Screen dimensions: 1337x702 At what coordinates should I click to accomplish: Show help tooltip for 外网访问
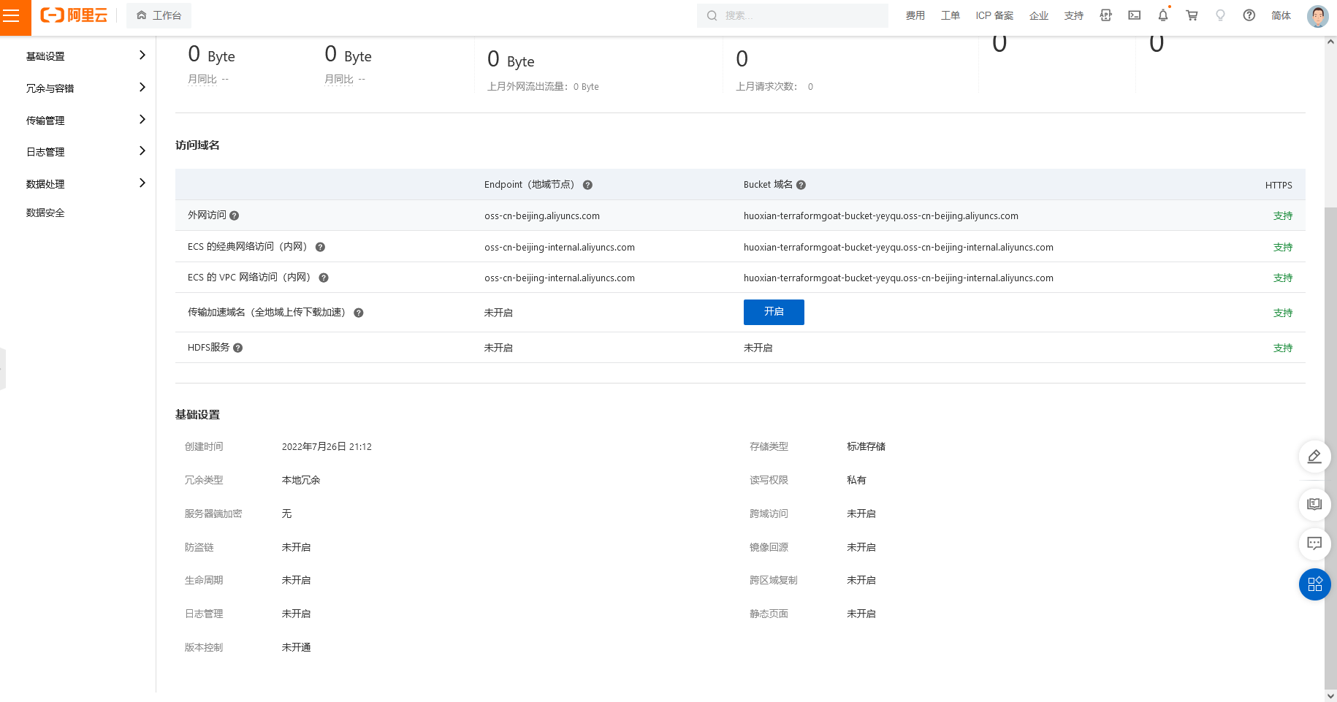point(234,215)
